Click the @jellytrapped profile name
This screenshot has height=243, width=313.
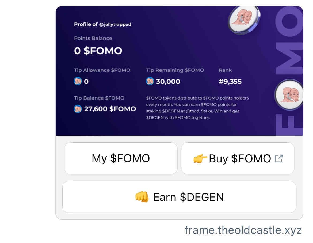115,25
